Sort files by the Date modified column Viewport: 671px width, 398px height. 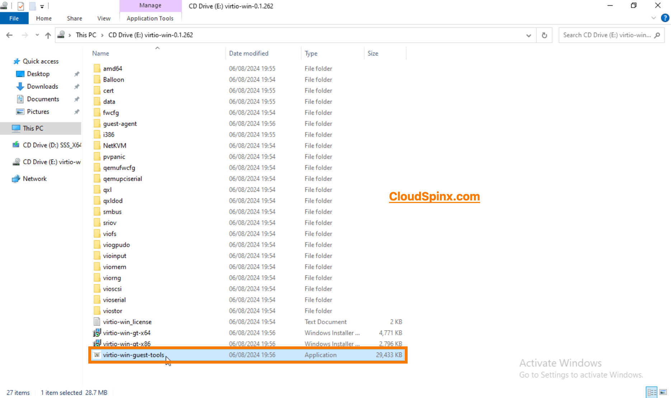pyautogui.click(x=248, y=53)
